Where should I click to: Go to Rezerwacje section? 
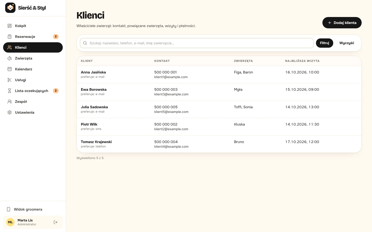coord(33,37)
